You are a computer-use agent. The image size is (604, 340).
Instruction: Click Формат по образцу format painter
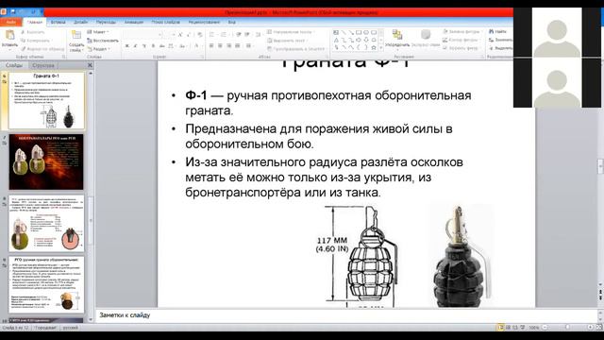tap(42, 49)
